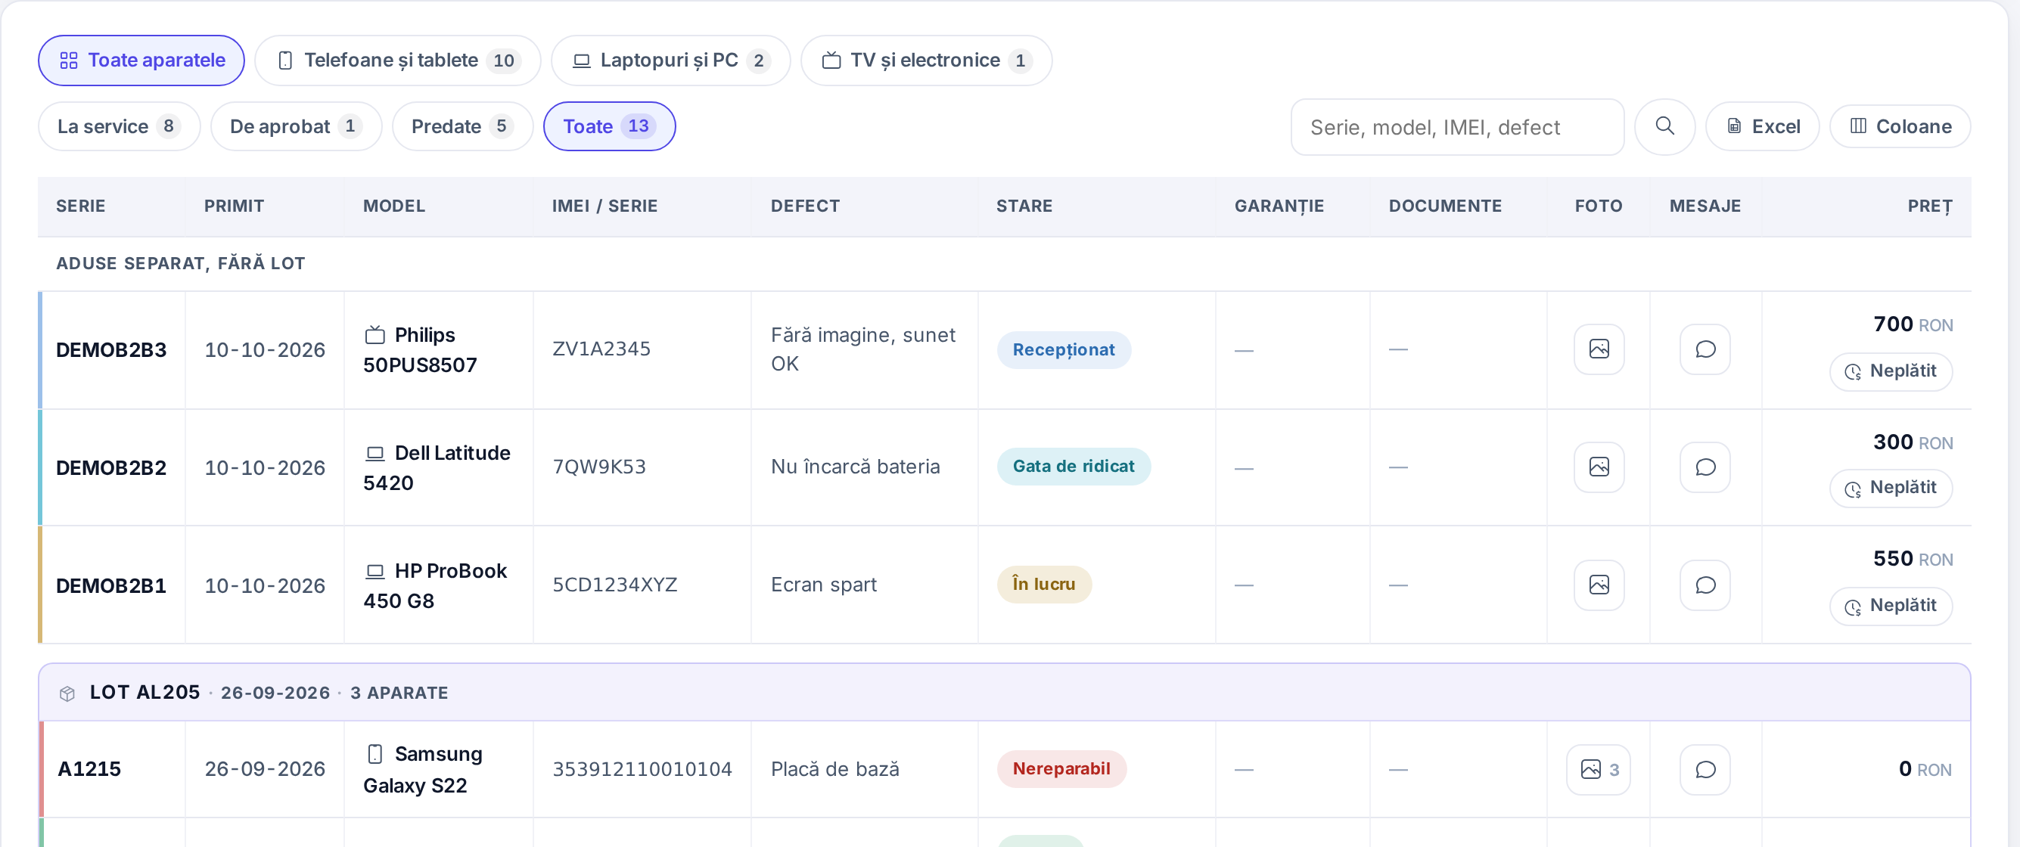Click the laptop icon beside Dell Latitude 5420
Screen dimensions: 2020x847
(x=374, y=454)
